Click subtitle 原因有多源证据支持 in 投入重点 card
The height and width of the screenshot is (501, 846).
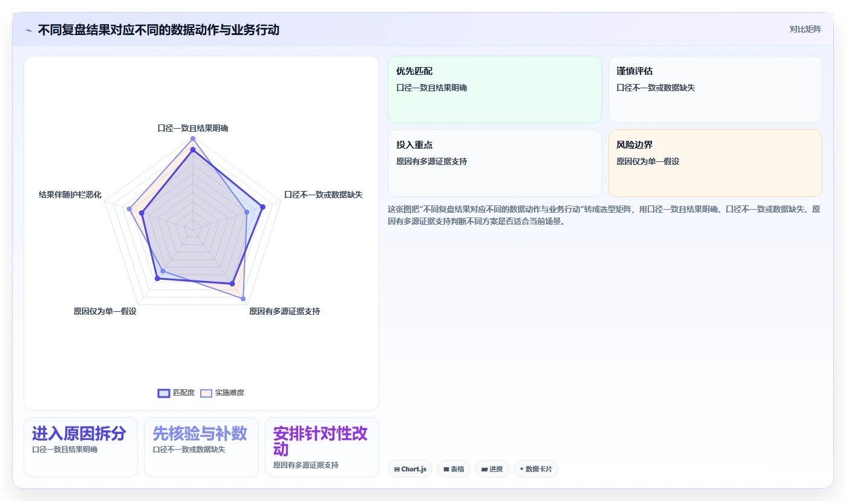point(432,161)
